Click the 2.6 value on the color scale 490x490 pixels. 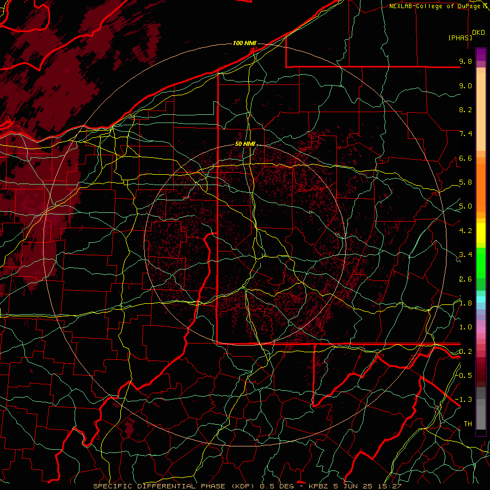tap(465, 279)
